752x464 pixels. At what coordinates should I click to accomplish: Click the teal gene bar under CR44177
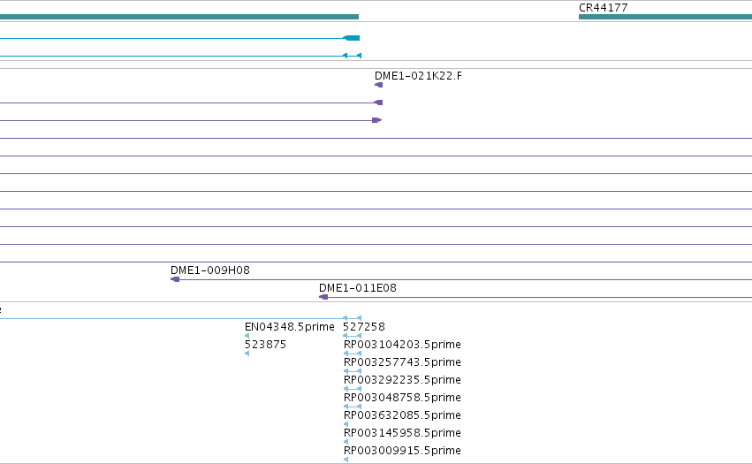(x=665, y=17)
